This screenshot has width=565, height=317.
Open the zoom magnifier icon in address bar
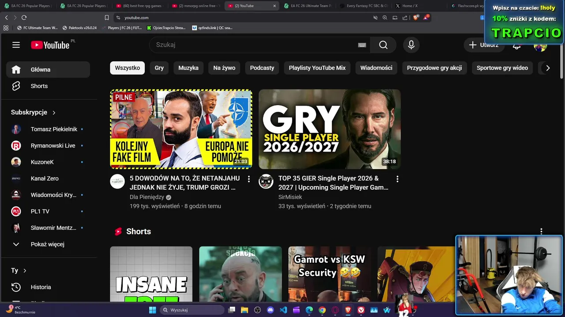coord(385,18)
